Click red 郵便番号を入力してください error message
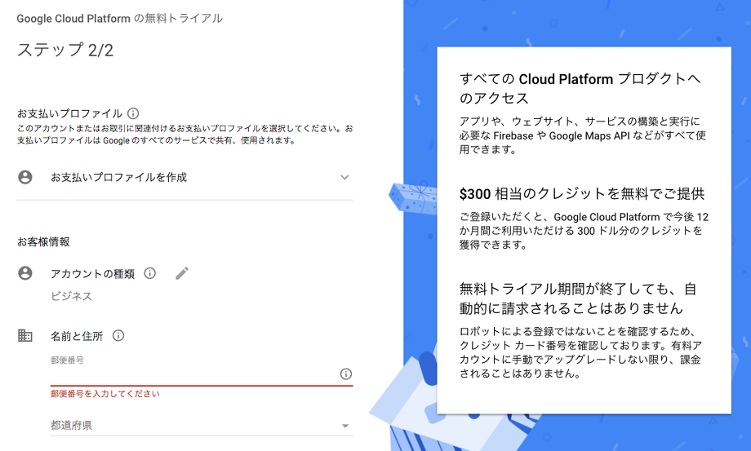 point(104,394)
